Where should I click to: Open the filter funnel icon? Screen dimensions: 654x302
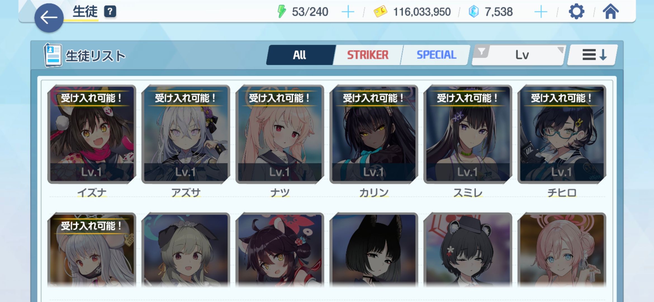(x=482, y=52)
